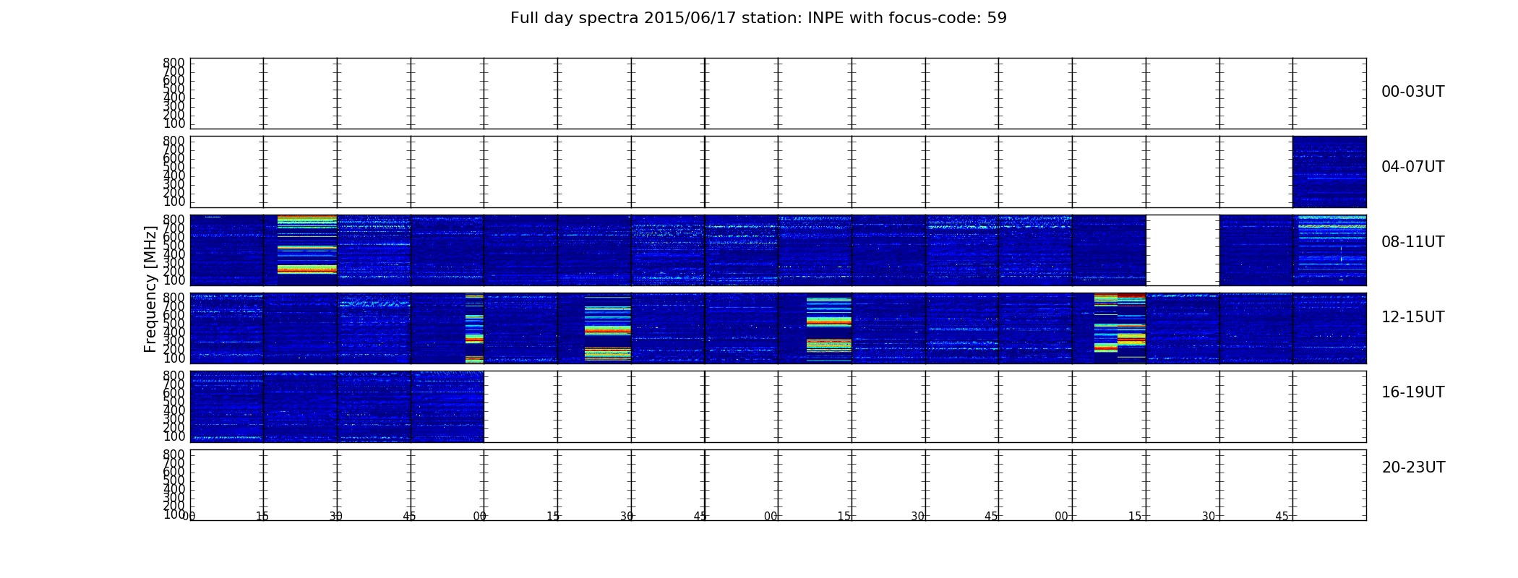Click the last spectrogram segment in 08-11UT row
Image resolution: width=1518 pixels, height=578 pixels.
1329,250
